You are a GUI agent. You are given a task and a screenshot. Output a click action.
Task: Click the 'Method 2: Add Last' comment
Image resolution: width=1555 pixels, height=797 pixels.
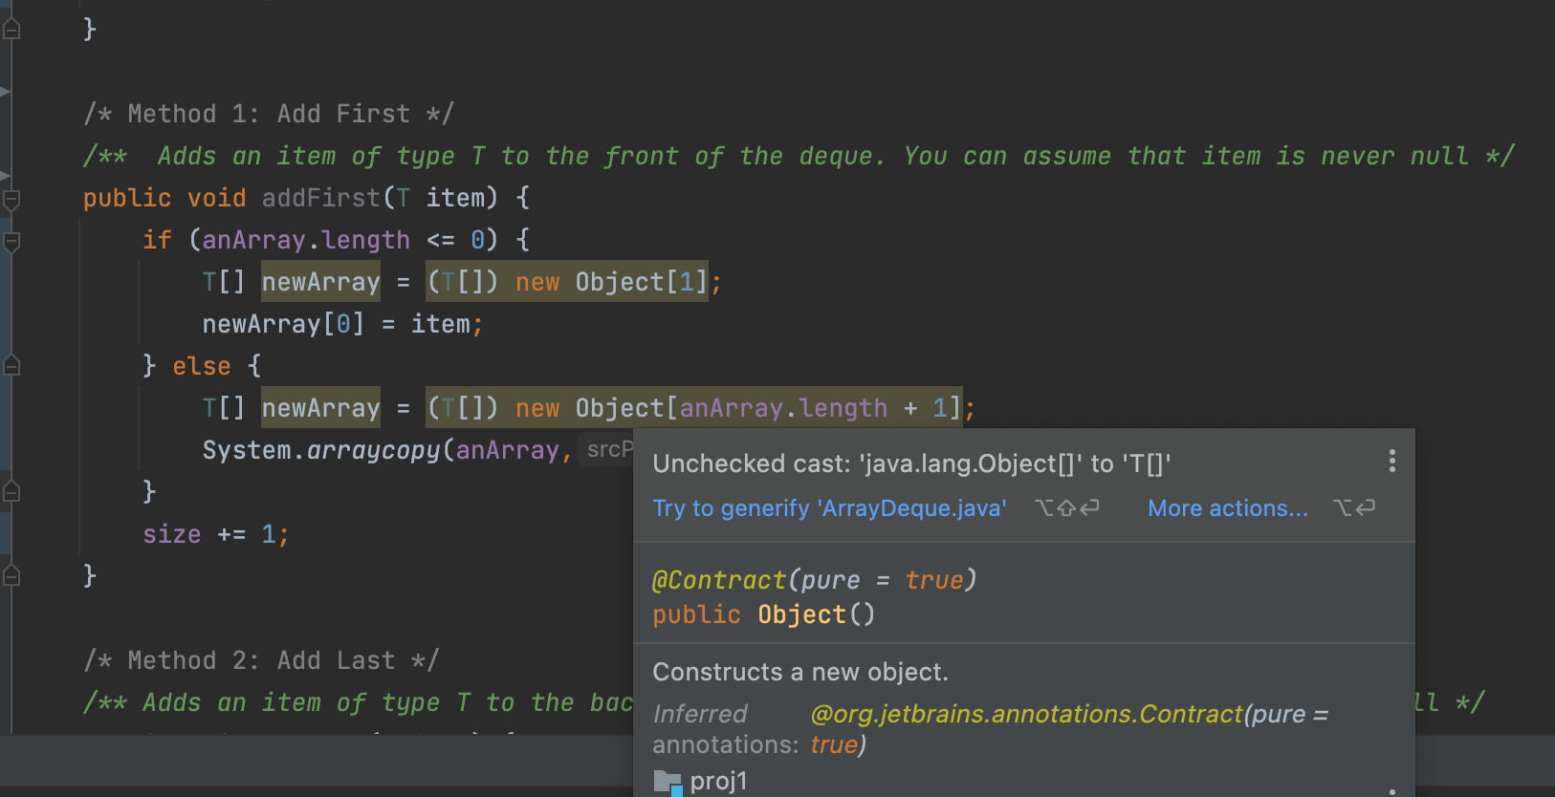tap(260, 660)
